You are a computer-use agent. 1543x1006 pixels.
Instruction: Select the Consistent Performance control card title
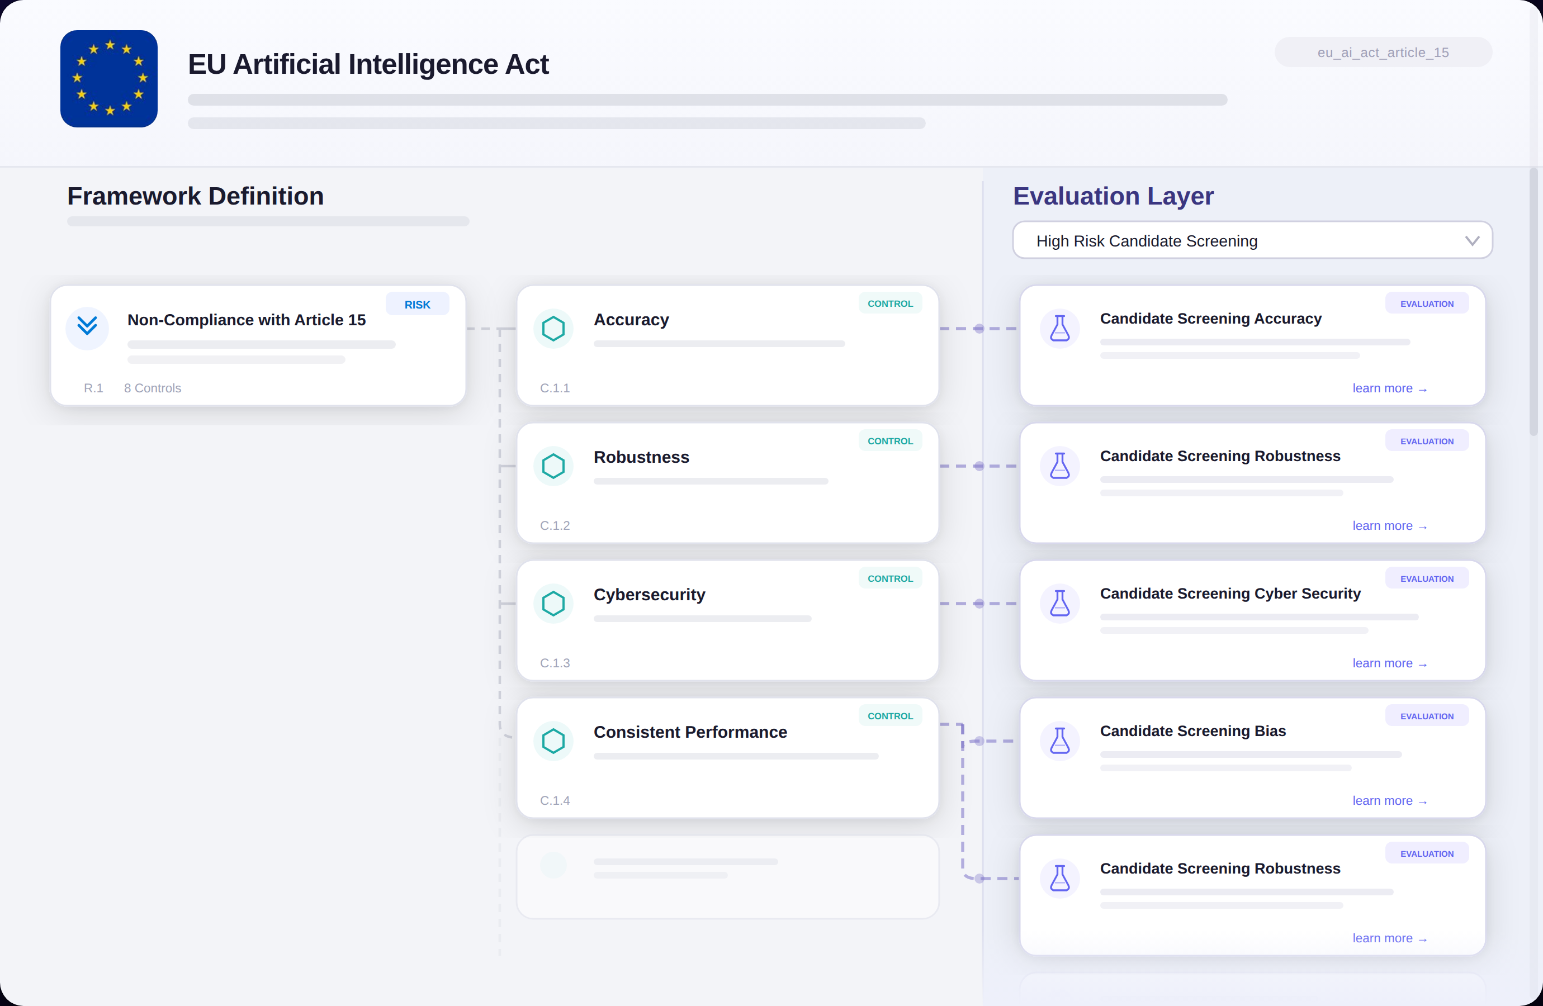coord(690,732)
